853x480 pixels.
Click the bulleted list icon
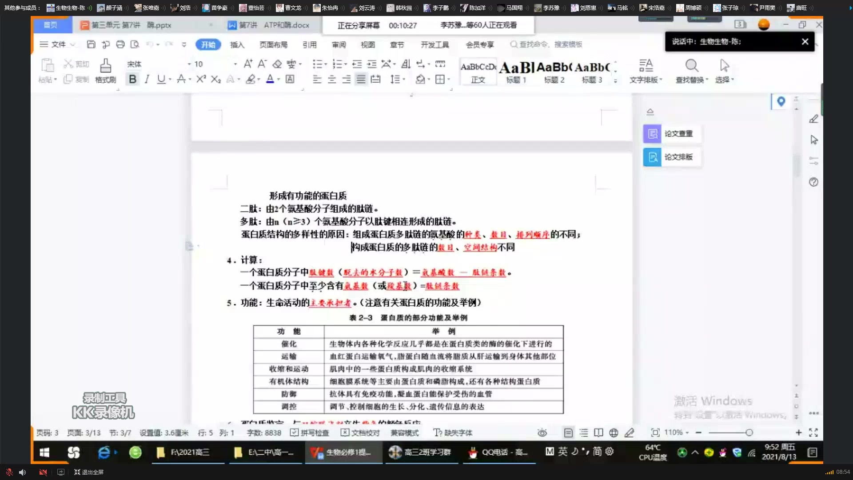[x=317, y=64]
